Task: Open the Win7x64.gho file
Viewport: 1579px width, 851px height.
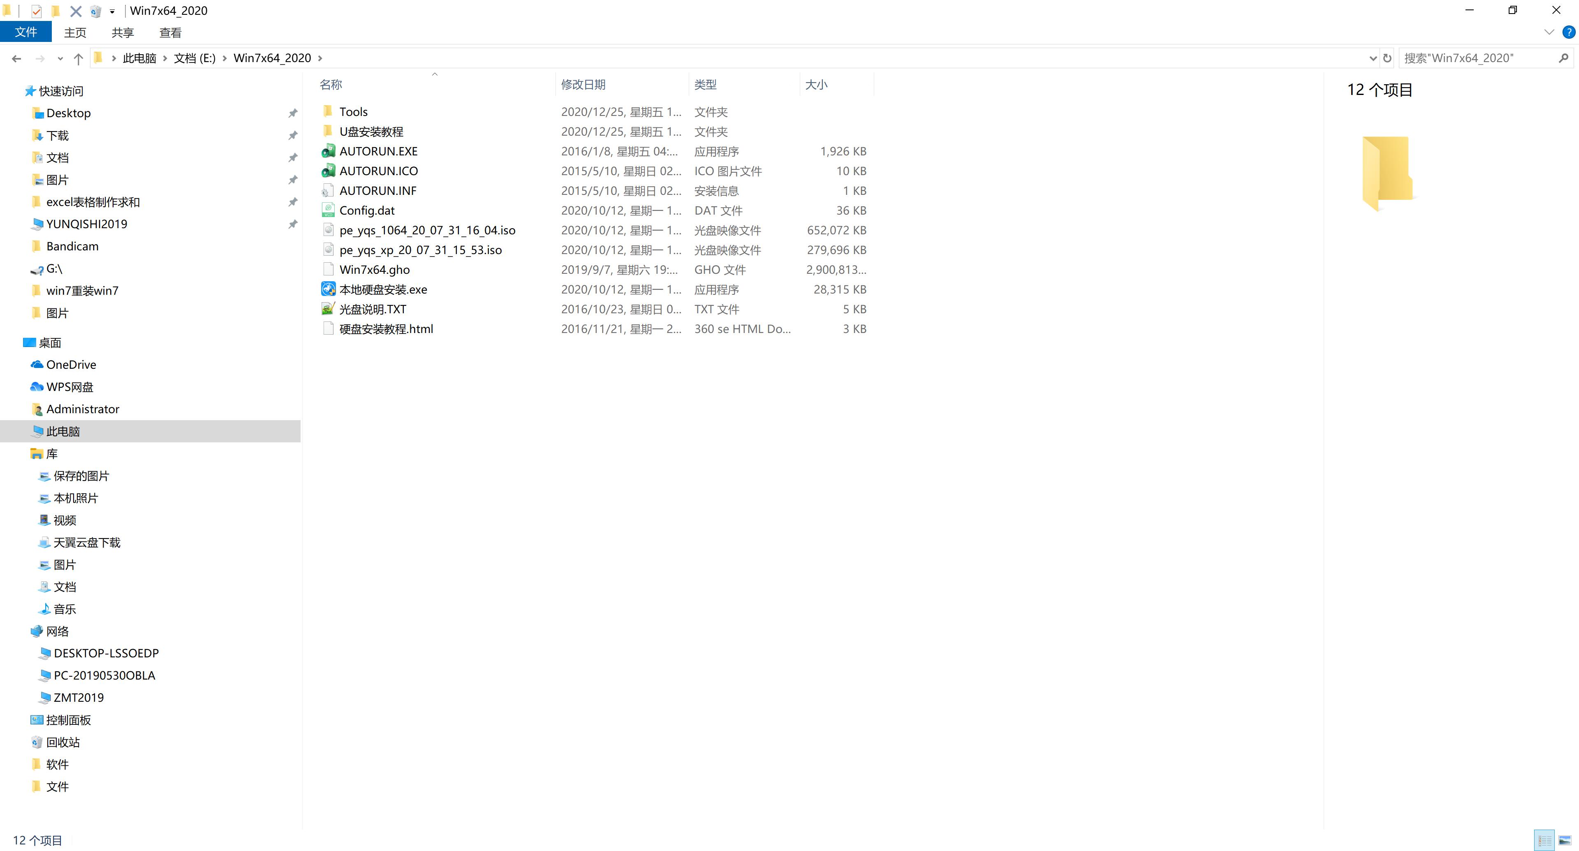Action: coord(374,269)
